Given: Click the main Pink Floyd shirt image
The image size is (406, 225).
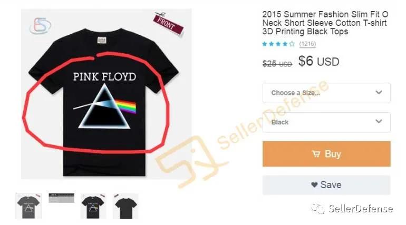Looking at the screenshot, I should 106,94.
